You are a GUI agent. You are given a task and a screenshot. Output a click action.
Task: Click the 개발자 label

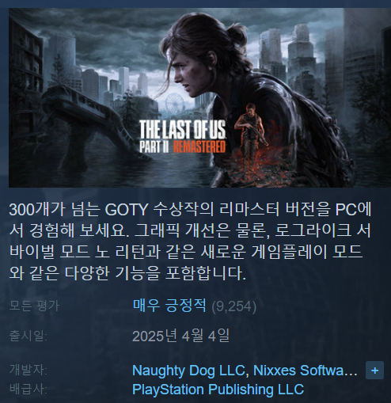pyautogui.click(x=28, y=370)
